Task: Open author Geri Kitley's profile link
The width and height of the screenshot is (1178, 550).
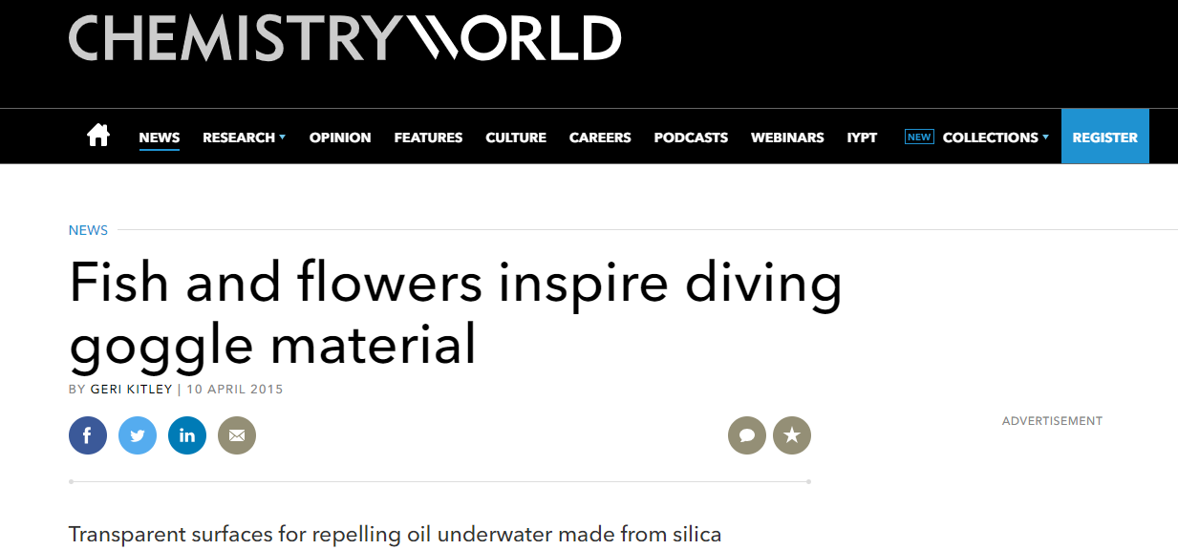Action: [132, 390]
